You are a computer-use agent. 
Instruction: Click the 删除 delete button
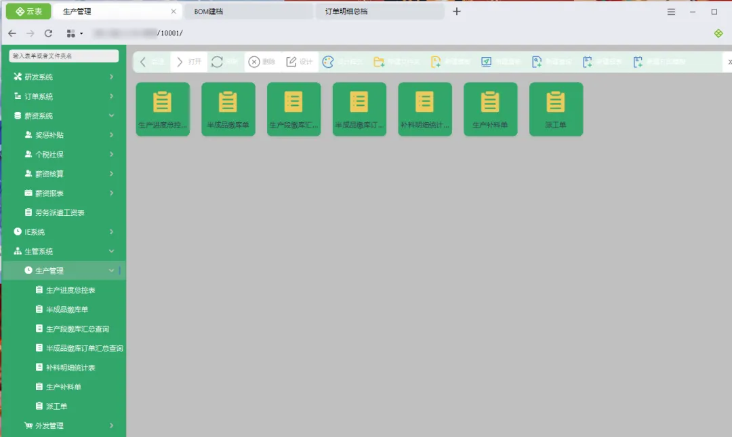coord(262,62)
